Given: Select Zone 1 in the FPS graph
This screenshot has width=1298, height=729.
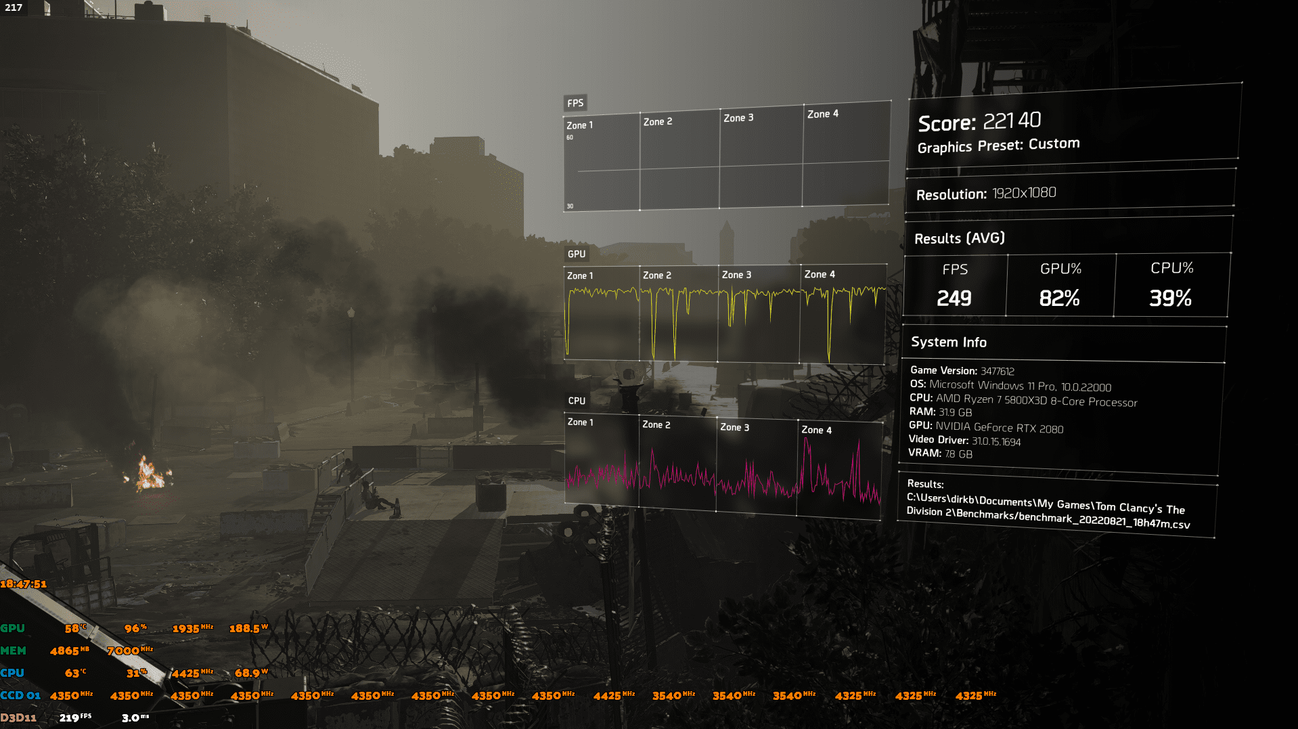Looking at the screenshot, I should click(602, 163).
